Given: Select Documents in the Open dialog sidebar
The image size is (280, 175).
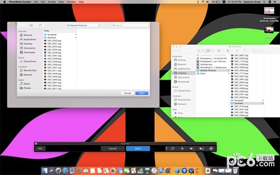Looking at the screenshot, I should (28, 48).
